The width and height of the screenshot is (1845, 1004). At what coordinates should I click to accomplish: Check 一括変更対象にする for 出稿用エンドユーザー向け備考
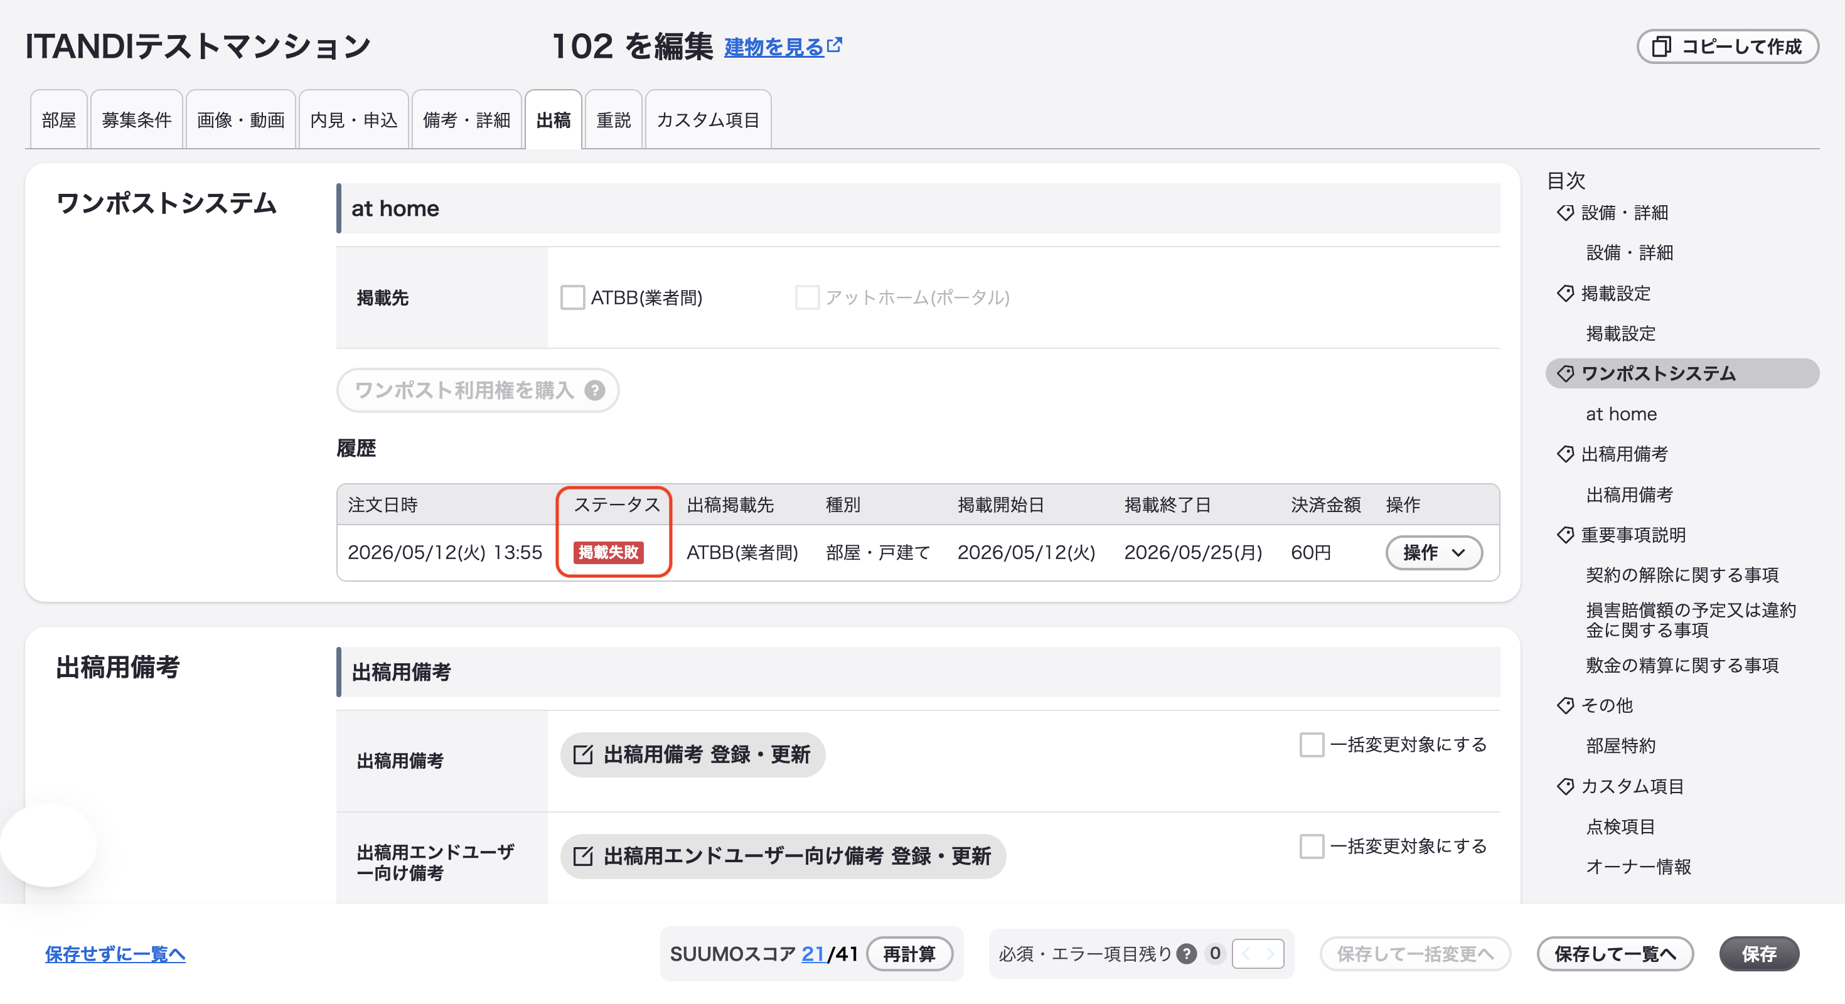pyautogui.click(x=1312, y=846)
